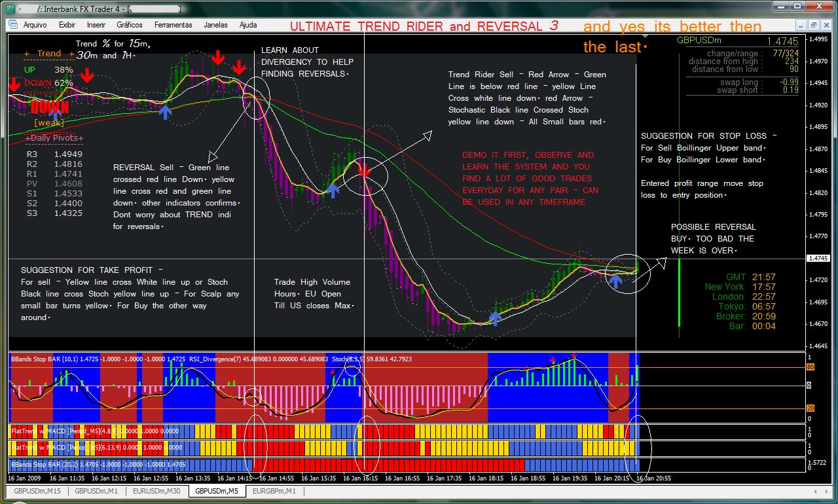
Task: Expand the Gráficos menu
Action: [x=130, y=25]
